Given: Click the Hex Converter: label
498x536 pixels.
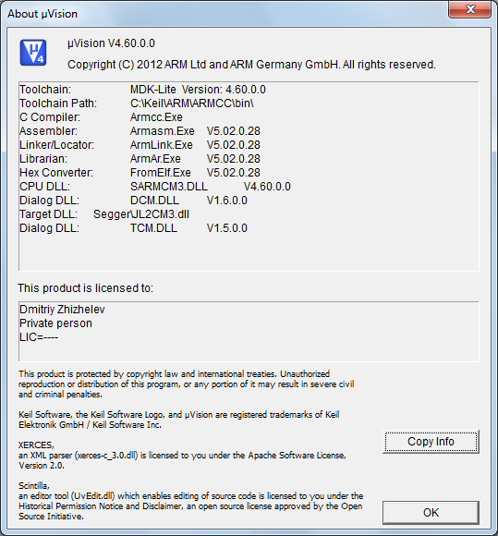Looking at the screenshot, I should 56,173.
